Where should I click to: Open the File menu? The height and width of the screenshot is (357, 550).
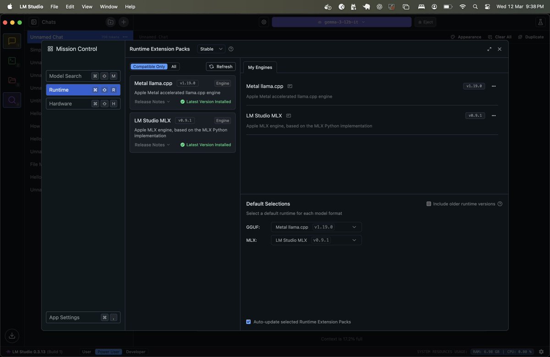point(54,7)
